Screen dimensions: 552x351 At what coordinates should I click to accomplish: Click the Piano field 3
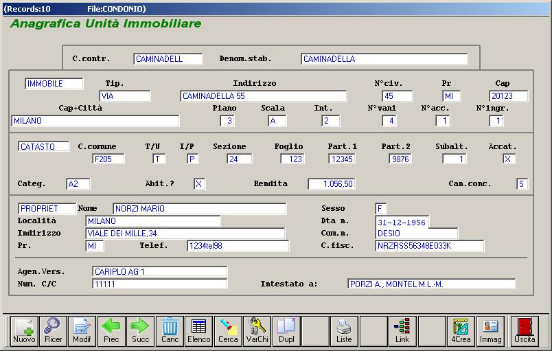coord(227,121)
